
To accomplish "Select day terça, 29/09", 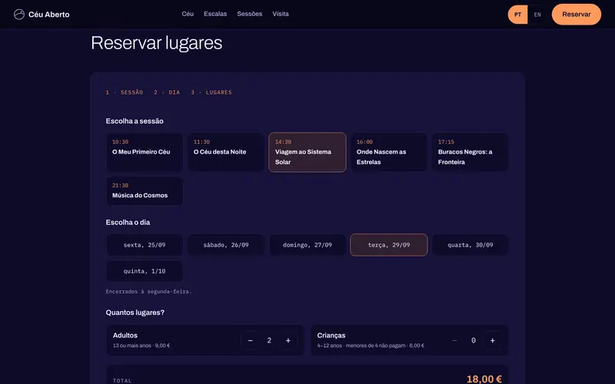I will [389, 245].
